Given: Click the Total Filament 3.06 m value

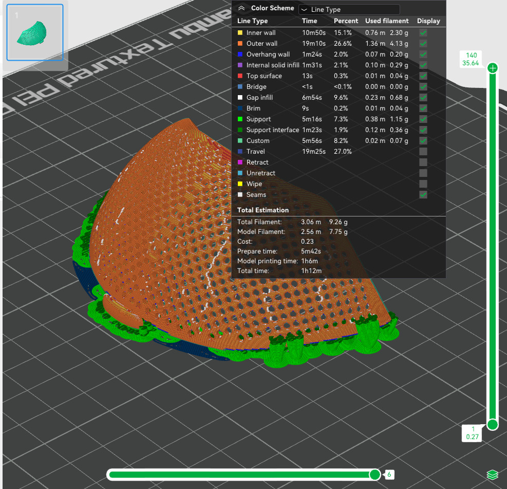Looking at the screenshot, I should pos(311,222).
